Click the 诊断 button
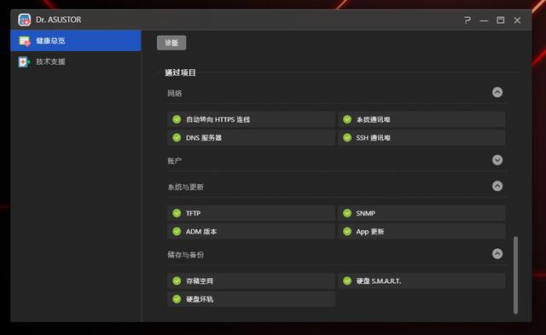This screenshot has height=335, width=546. click(171, 43)
